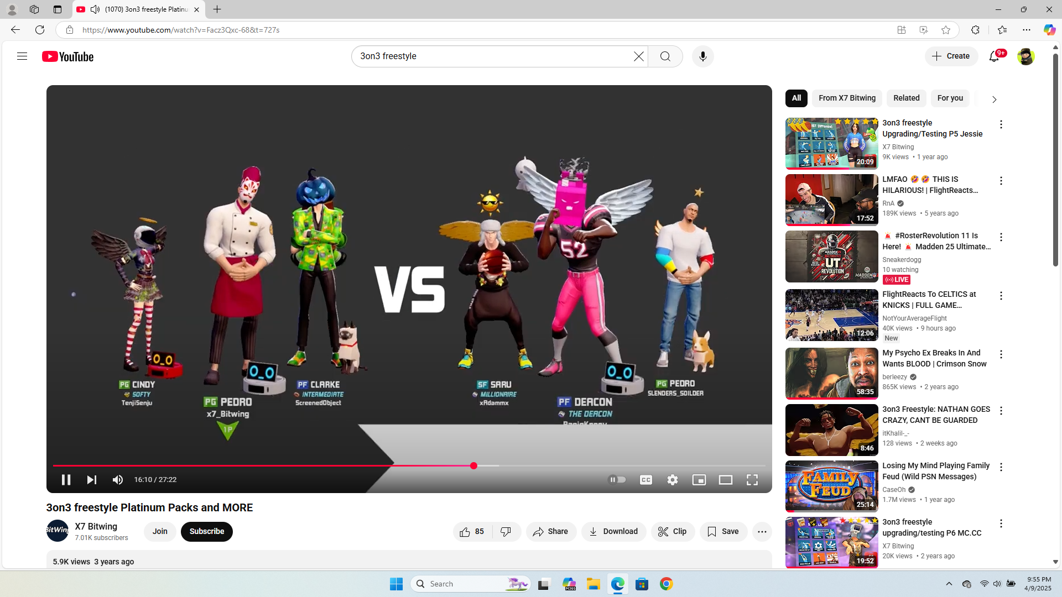The width and height of the screenshot is (1062, 597).
Task: Enter full screen mode
Action: point(752,480)
